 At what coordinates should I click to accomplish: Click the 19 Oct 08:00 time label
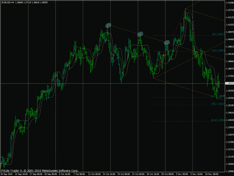click(124, 174)
